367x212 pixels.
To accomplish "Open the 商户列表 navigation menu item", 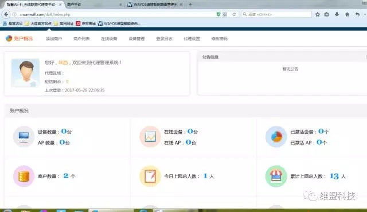I will (81, 39).
